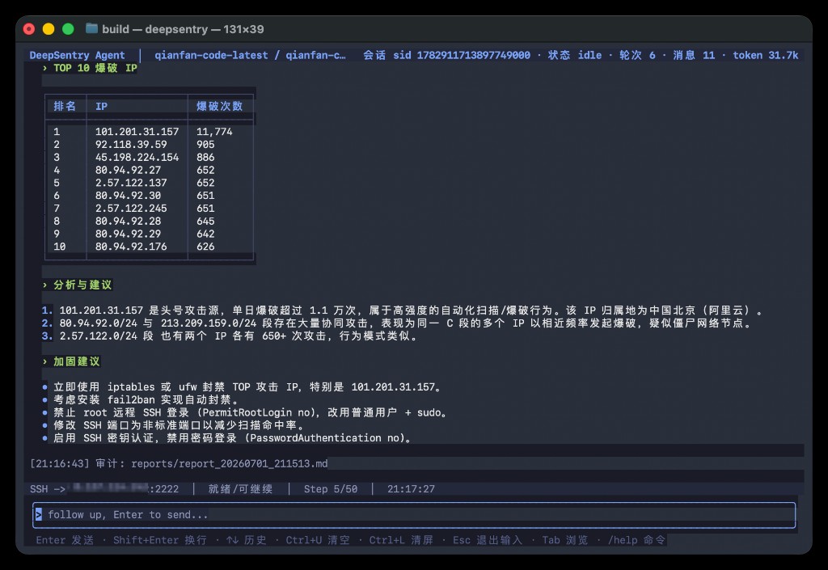The image size is (828, 570).
Task: Click the count value 645
Action: 205,222
